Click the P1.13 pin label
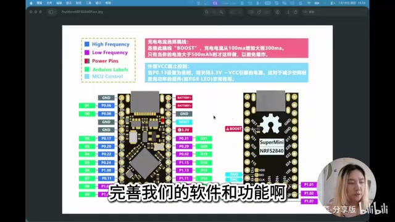 [184, 170]
